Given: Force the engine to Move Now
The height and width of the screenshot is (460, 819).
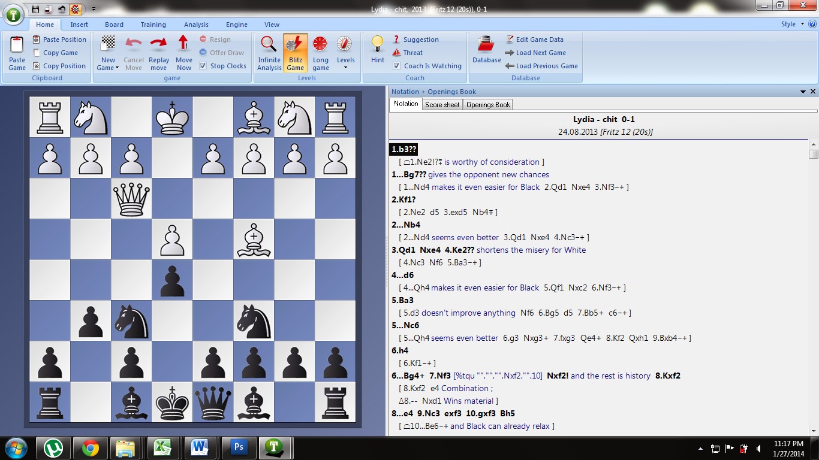Looking at the screenshot, I should coord(183,53).
